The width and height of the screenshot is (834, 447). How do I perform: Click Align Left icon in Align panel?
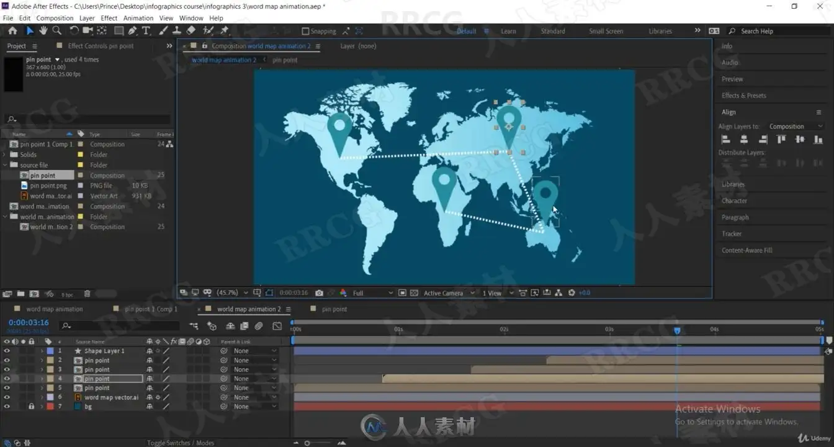point(725,140)
